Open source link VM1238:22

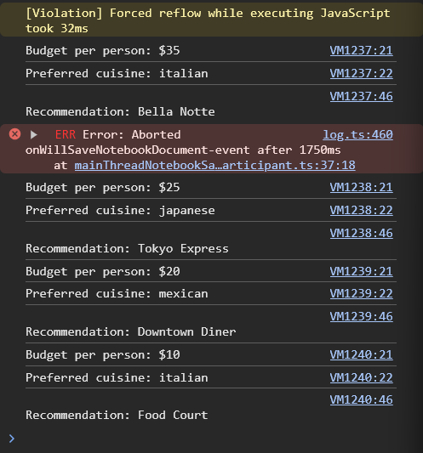pos(362,210)
